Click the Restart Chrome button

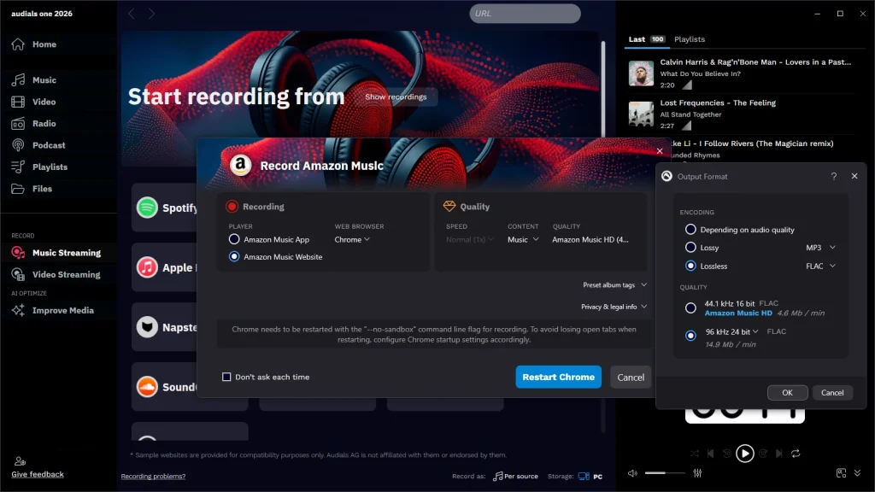(558, 377)
